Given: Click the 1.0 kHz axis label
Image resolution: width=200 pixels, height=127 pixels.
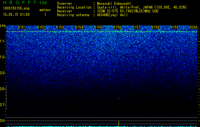Looking at the screenshot, I should 3,57.
